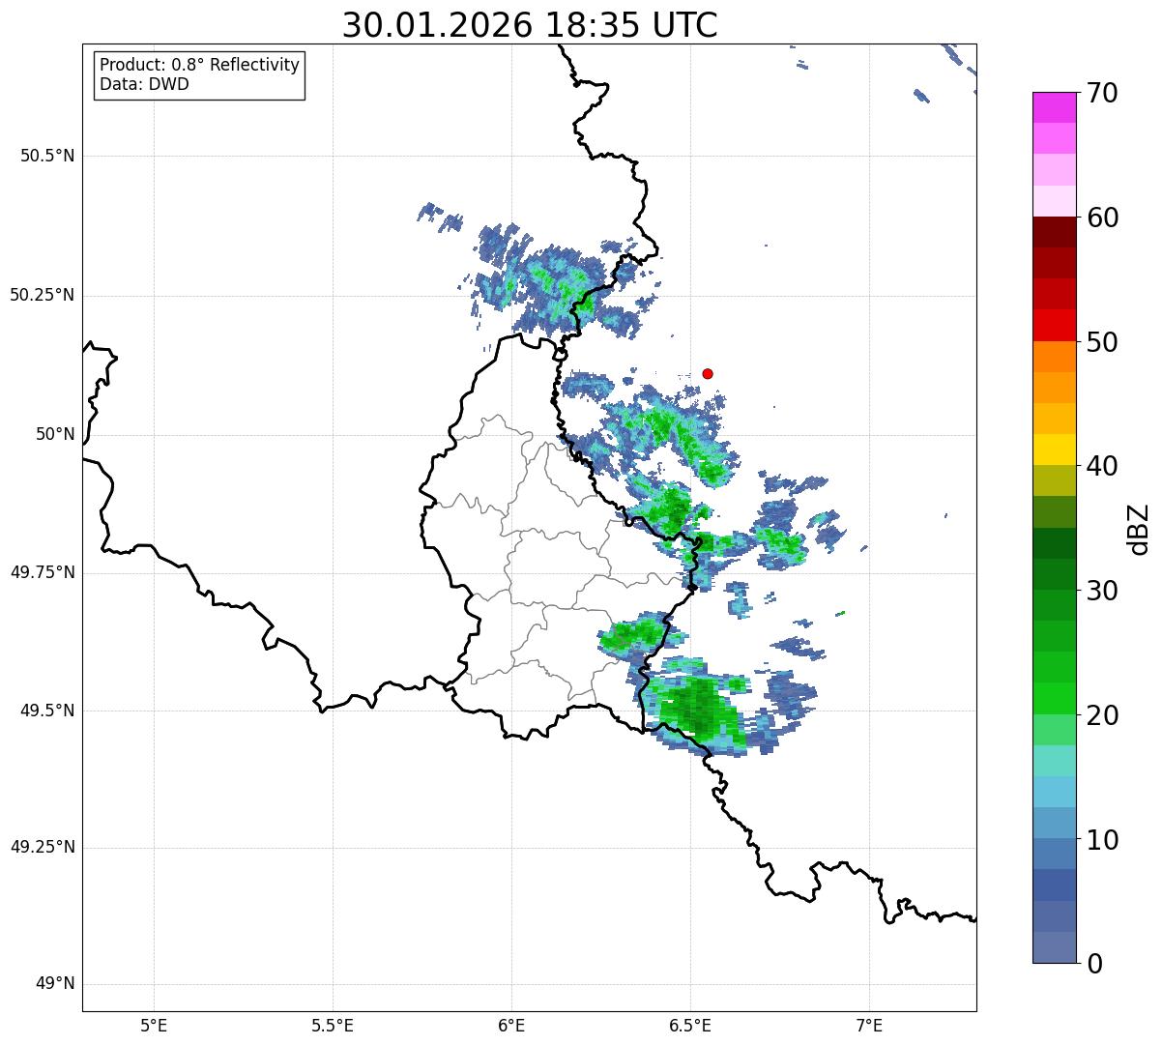Viewport: 1162px width, 1045px height.
Task: Click the 'Data: DWD' label
Action: click(x=145, y=84)
